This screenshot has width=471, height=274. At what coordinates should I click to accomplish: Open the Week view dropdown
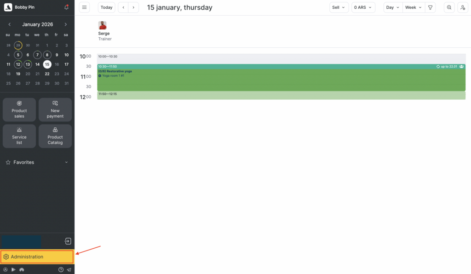[413, 7]
